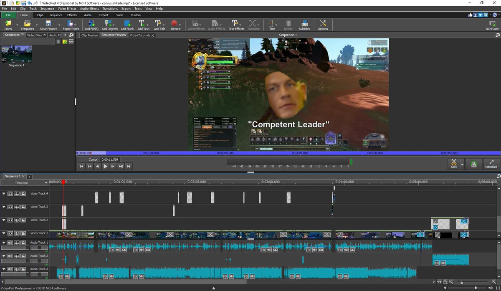The image size is (501, 291).
Task: Open the help question-mark icon
Action: [x=495, y=15]
